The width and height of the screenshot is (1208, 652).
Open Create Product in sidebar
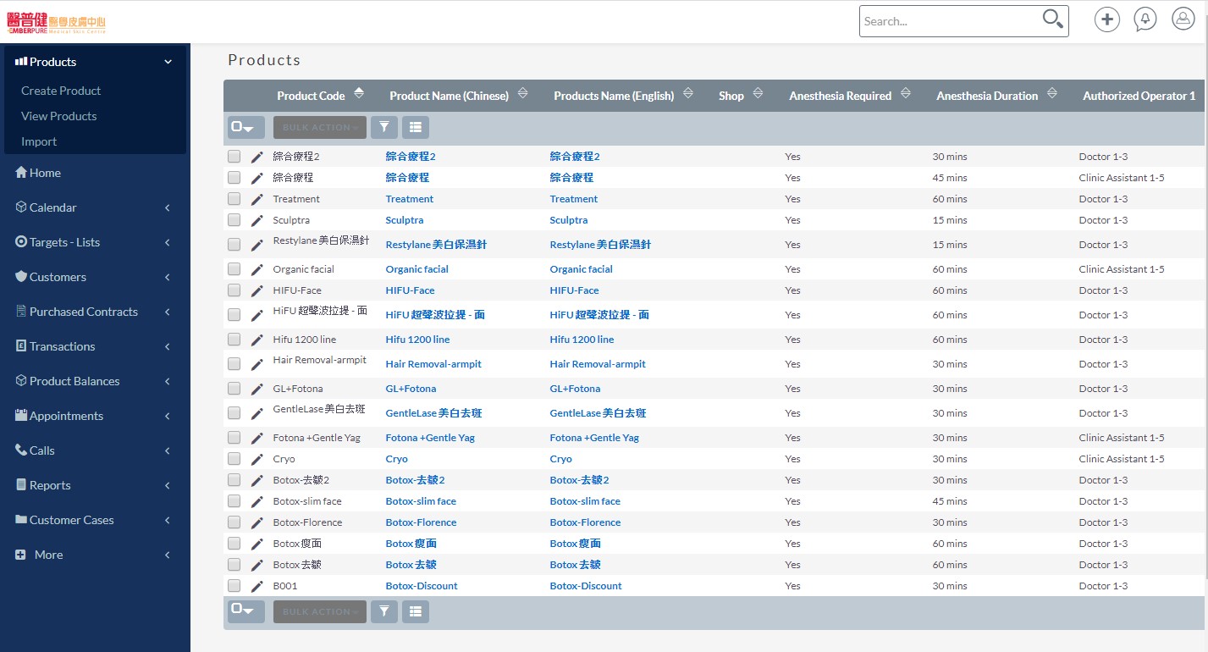point(61,91)
